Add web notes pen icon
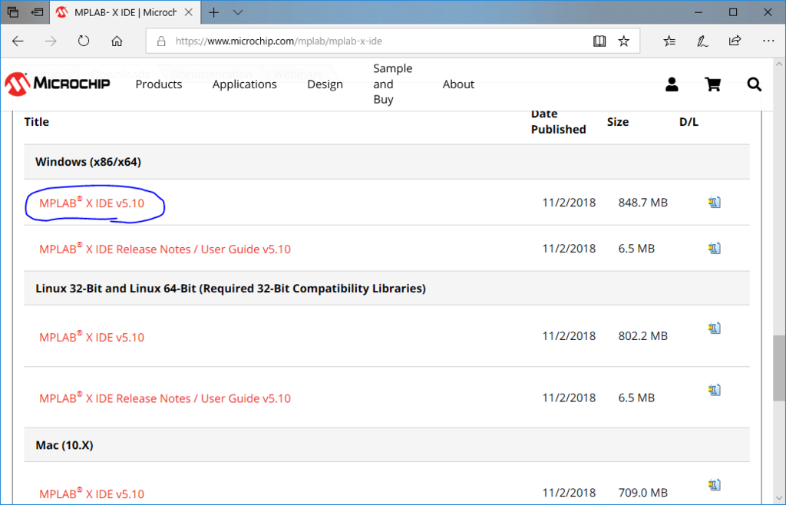The image size is (786, 505). pos(702,41)
